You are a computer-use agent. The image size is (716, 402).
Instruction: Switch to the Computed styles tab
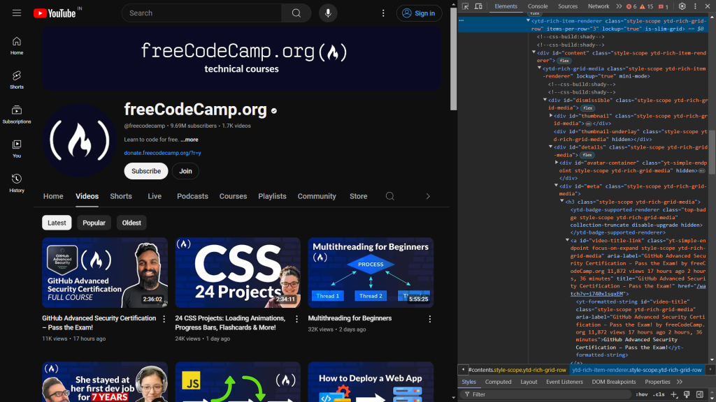(x=499, y=382)
